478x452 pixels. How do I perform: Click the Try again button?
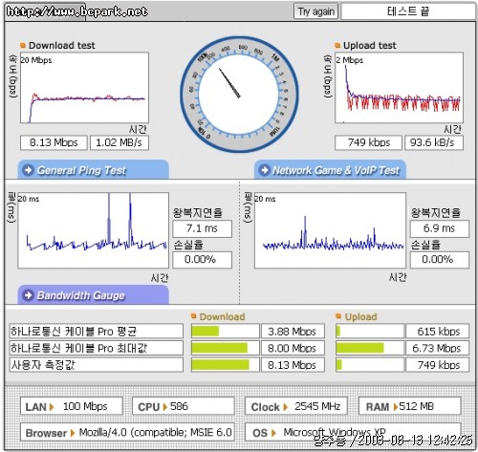click(x=315, y=11)
